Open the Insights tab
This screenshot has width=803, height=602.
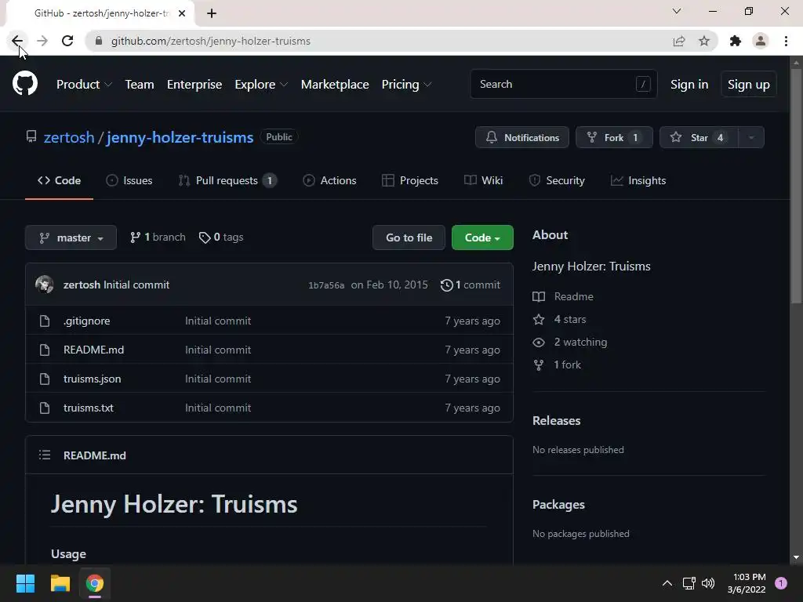click(x=638, y=180)
